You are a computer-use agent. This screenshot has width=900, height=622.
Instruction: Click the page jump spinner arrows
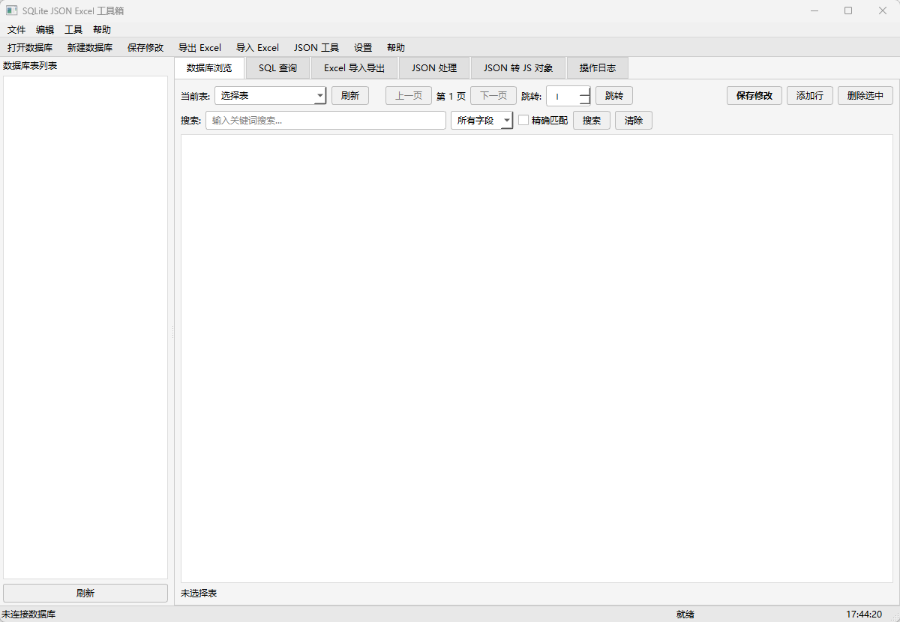coord(585,96)
